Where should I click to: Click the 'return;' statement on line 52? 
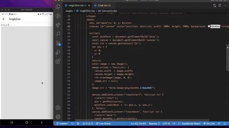pyautogui.click(x=96, y=60)
